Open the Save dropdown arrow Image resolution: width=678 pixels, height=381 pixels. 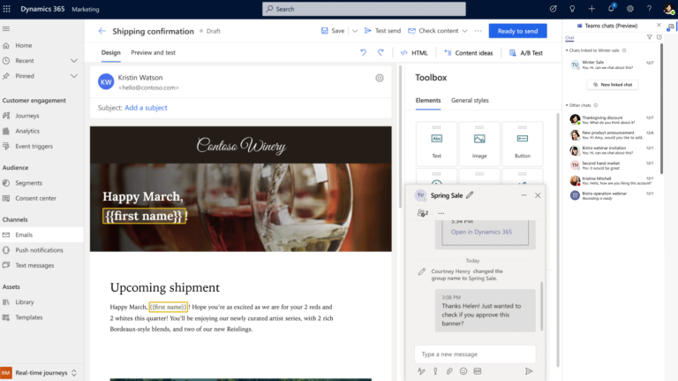tap(355, 31)
